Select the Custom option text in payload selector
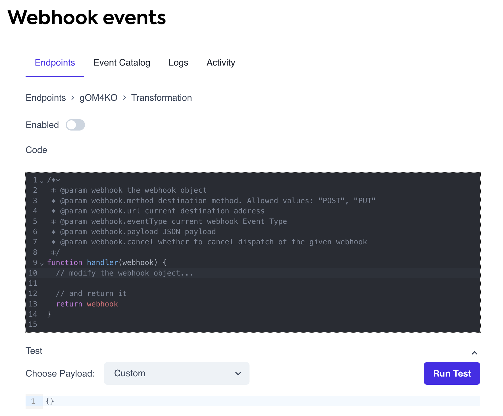 [130, 373]
